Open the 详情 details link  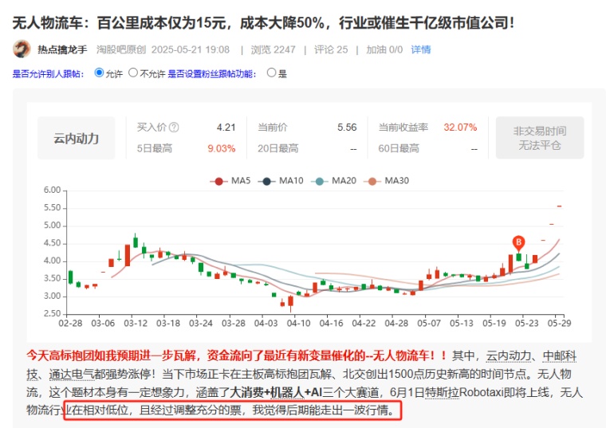[x=421, y=49]
